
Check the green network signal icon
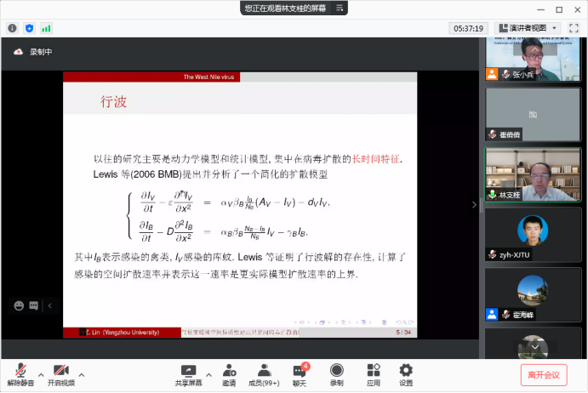point(45,28)
